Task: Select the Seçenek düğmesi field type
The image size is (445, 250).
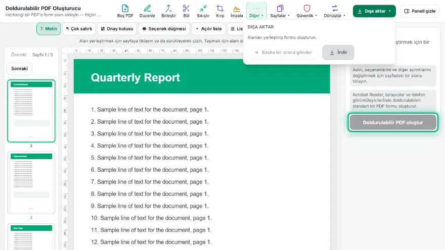Action: pyautogui.click(x=164, y=29)
